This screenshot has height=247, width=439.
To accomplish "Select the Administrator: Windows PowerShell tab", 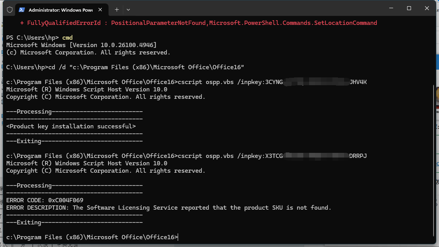I will [60, 9].
